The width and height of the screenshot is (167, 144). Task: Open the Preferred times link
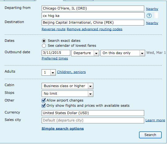(55, 58)
